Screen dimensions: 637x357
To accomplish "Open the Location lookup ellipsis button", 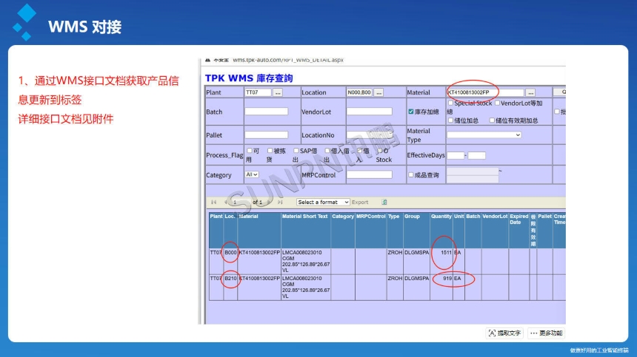I will tap(378, 92).
